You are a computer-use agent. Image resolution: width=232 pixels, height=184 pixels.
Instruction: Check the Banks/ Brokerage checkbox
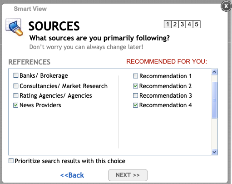click(x=16, y=75)
